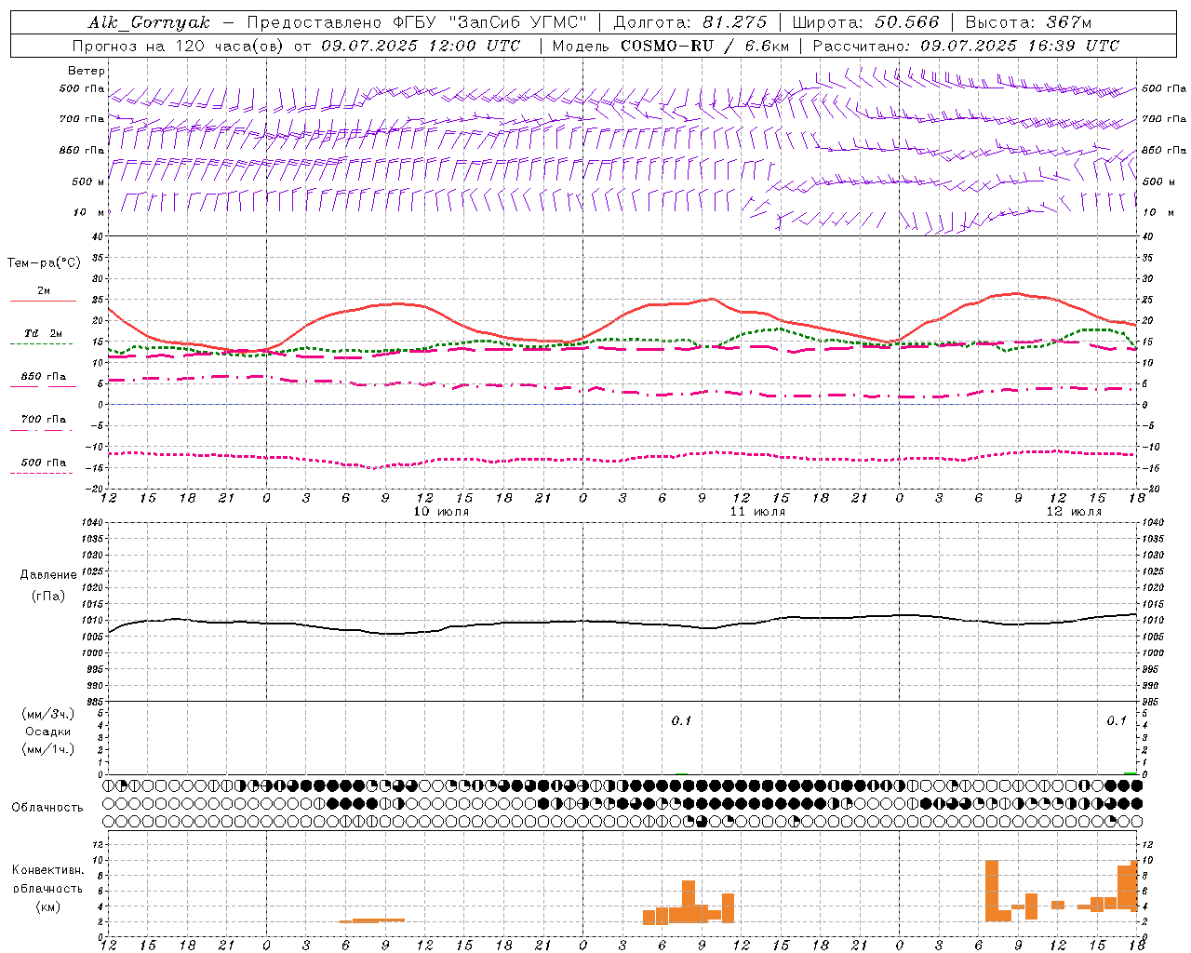This screenshot has height=953, width=1191.
Task: Click the '(мм/3ч.)' precipitation unit label
Action: coord(48,714)
